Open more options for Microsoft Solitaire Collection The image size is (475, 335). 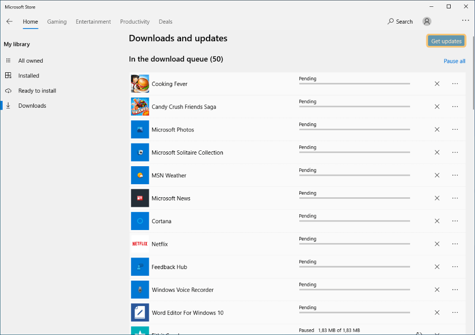455,152
